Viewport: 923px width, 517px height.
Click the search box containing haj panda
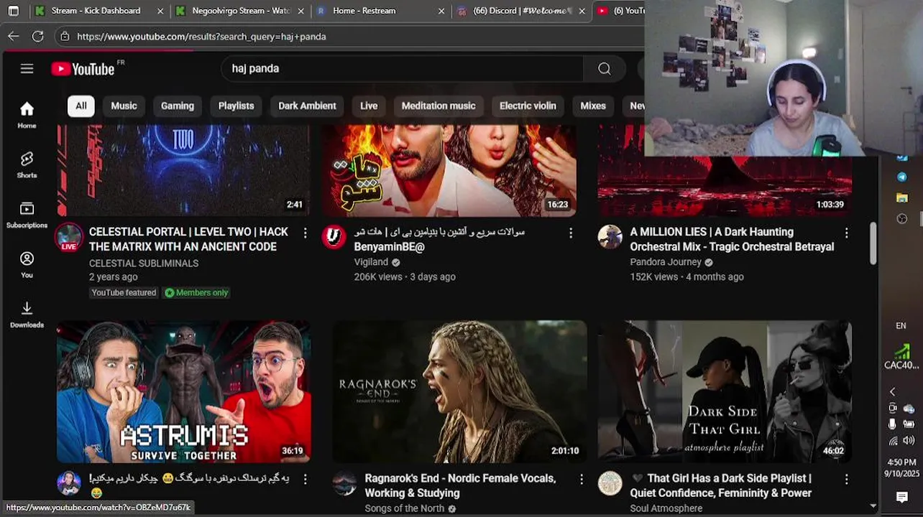pos(403,69)
